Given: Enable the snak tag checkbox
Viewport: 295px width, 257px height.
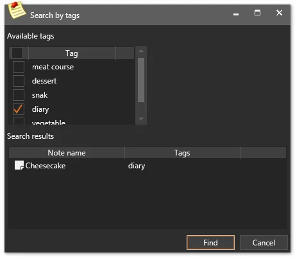Looking at the screenshot, I should (x=19, y=95).
